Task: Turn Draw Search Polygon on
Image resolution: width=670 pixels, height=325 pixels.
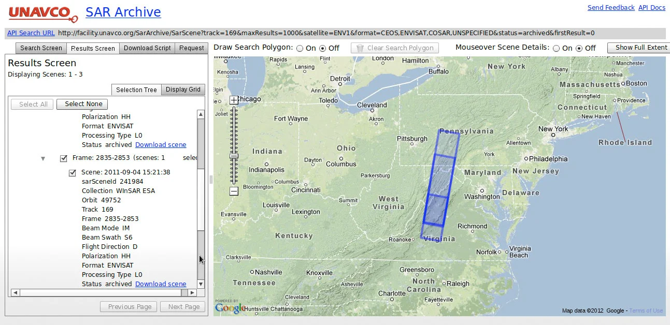Action: [299, 48]
